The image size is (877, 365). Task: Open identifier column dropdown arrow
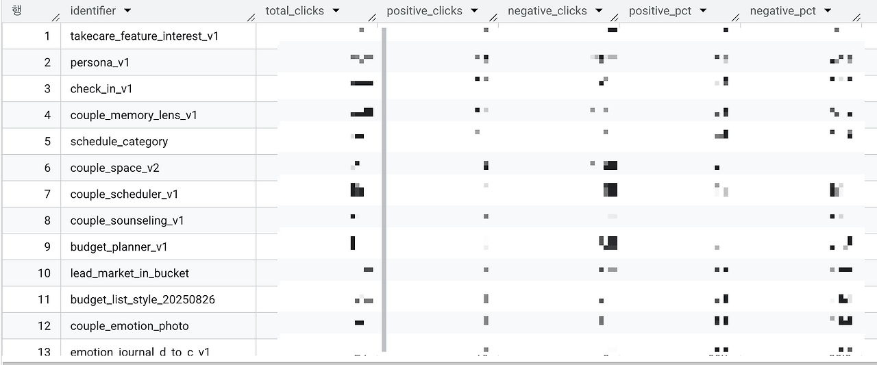[127, 11]
